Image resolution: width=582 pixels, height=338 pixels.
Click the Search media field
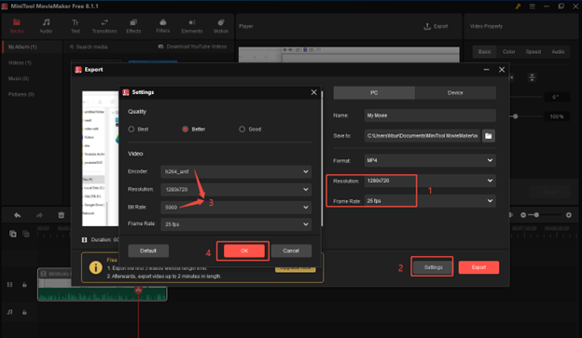coord(90,47)
